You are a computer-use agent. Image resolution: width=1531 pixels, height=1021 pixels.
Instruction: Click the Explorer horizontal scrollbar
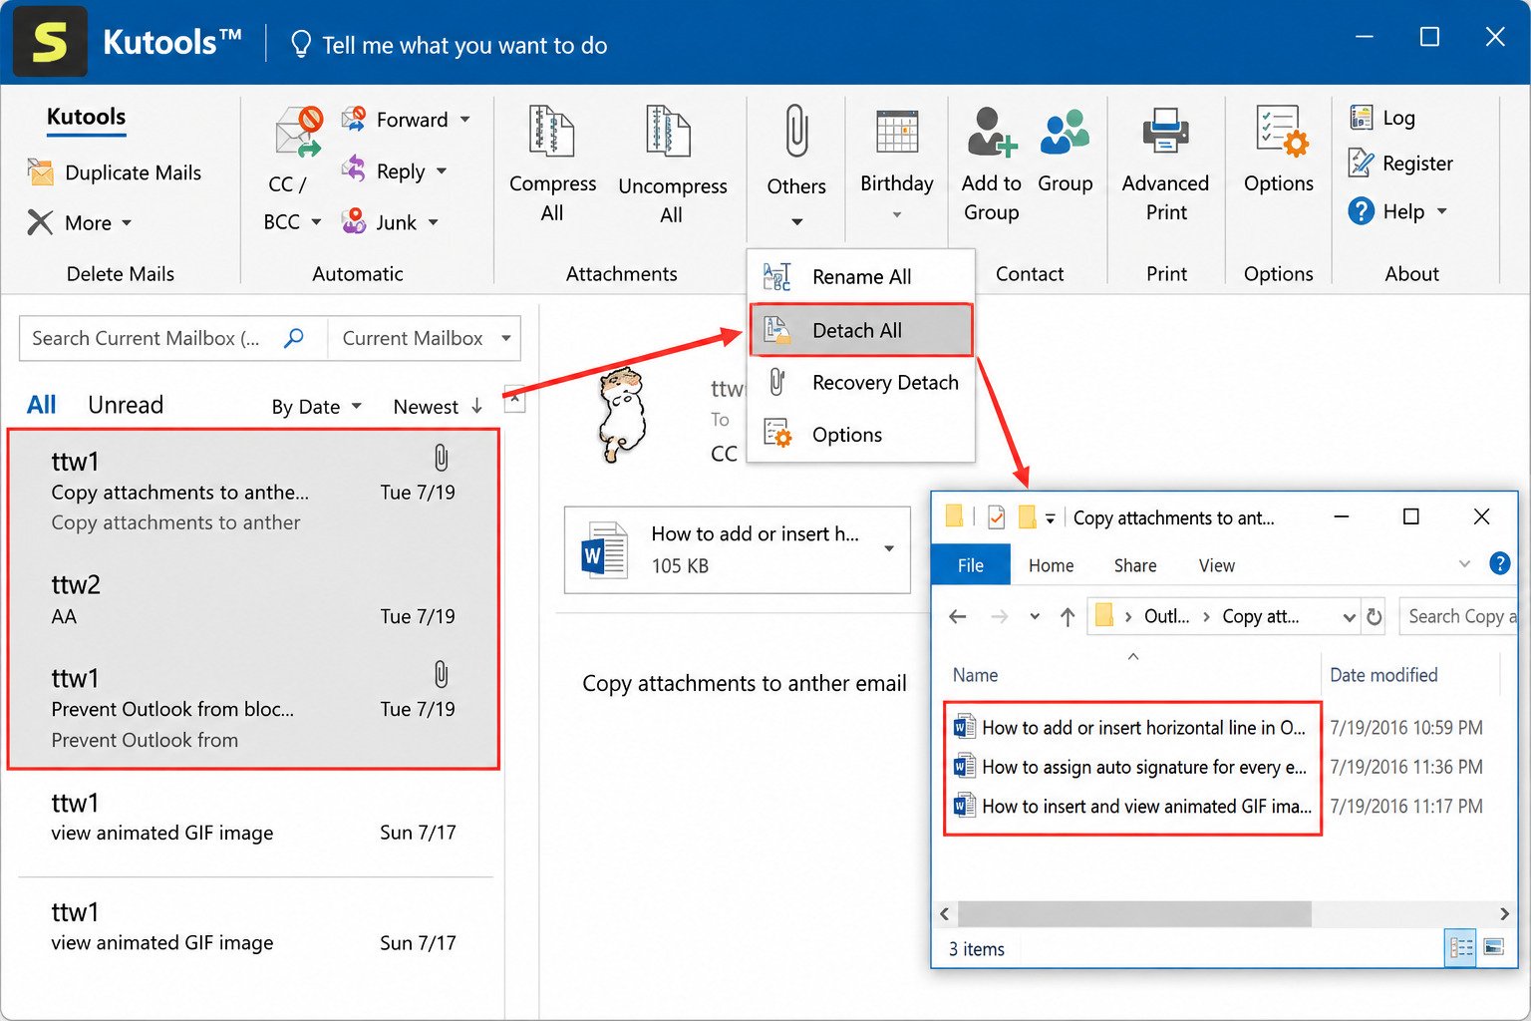coord(1134,913)
